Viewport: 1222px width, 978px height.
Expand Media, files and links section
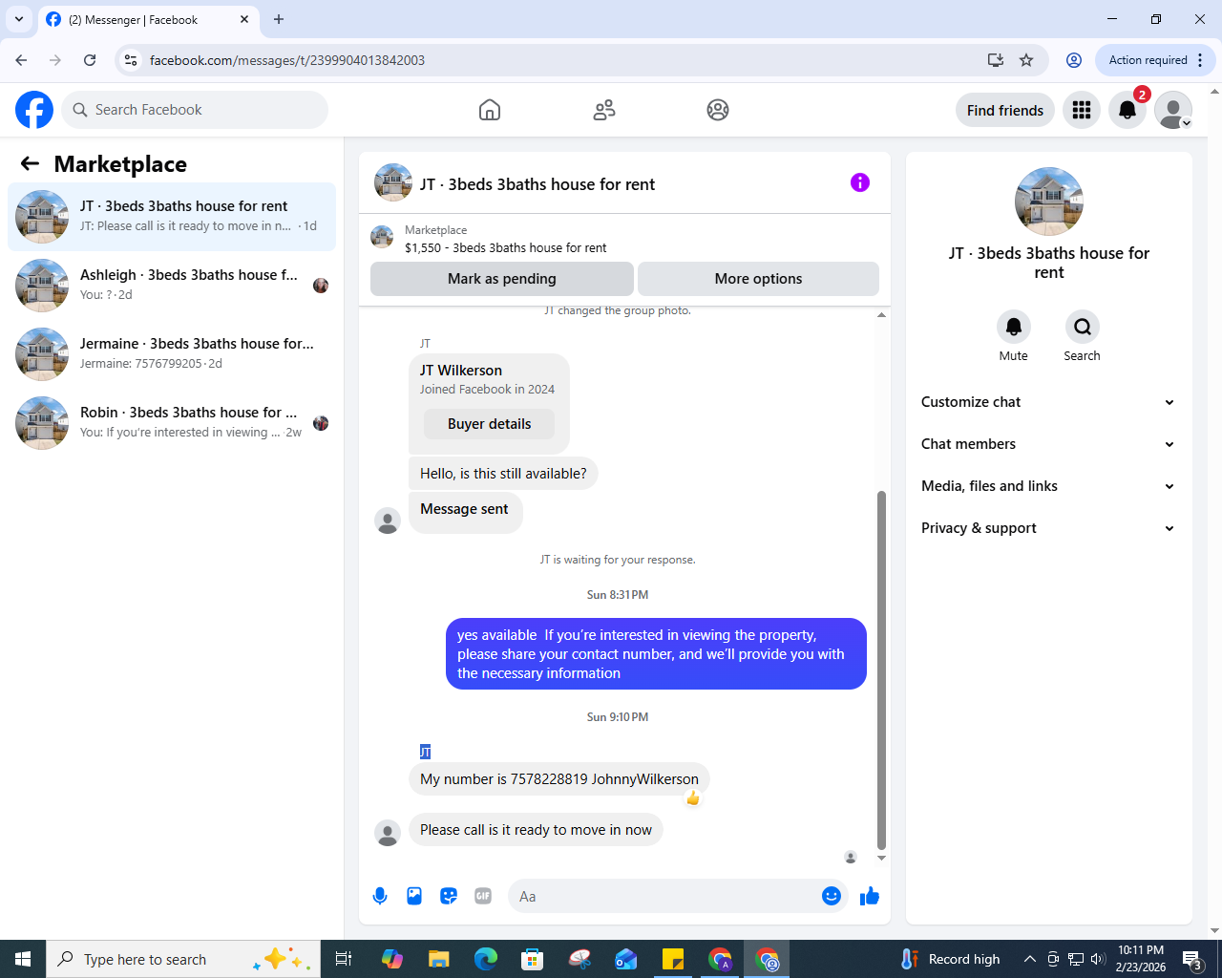tap(1048, 486)
